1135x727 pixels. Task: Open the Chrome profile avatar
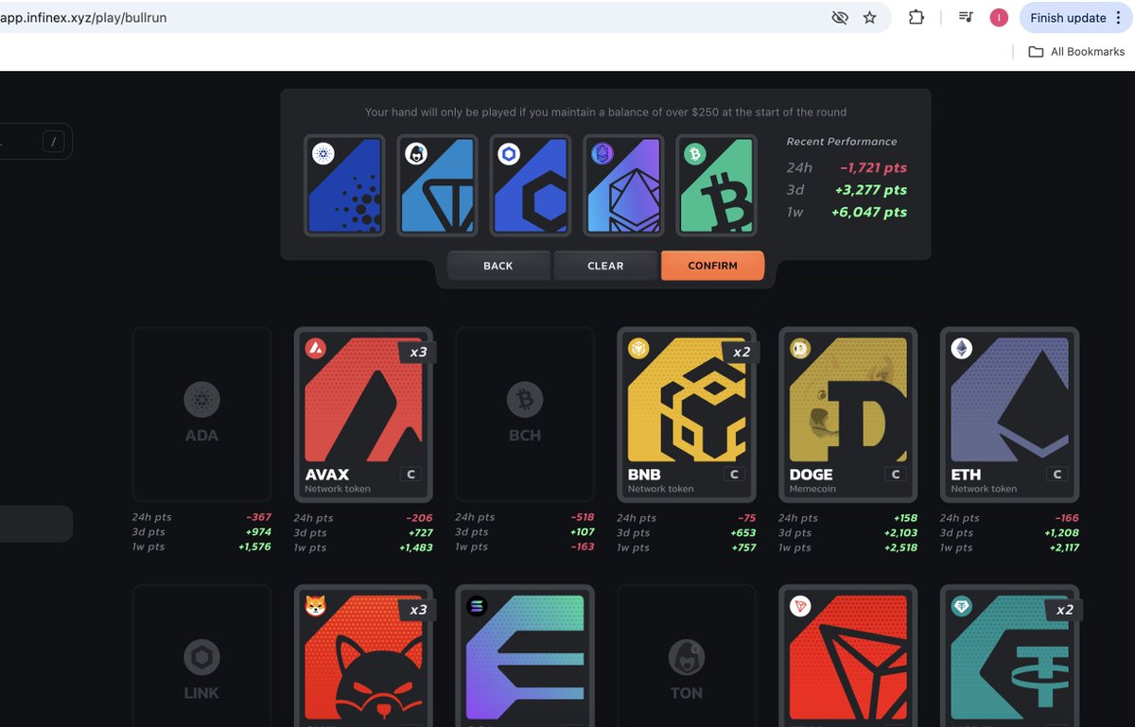point(999,17)
